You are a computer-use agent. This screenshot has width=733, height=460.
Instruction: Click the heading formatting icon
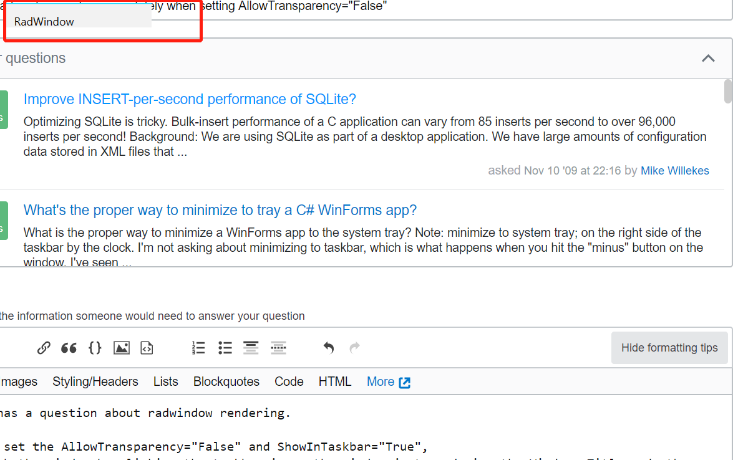[251, 348]
